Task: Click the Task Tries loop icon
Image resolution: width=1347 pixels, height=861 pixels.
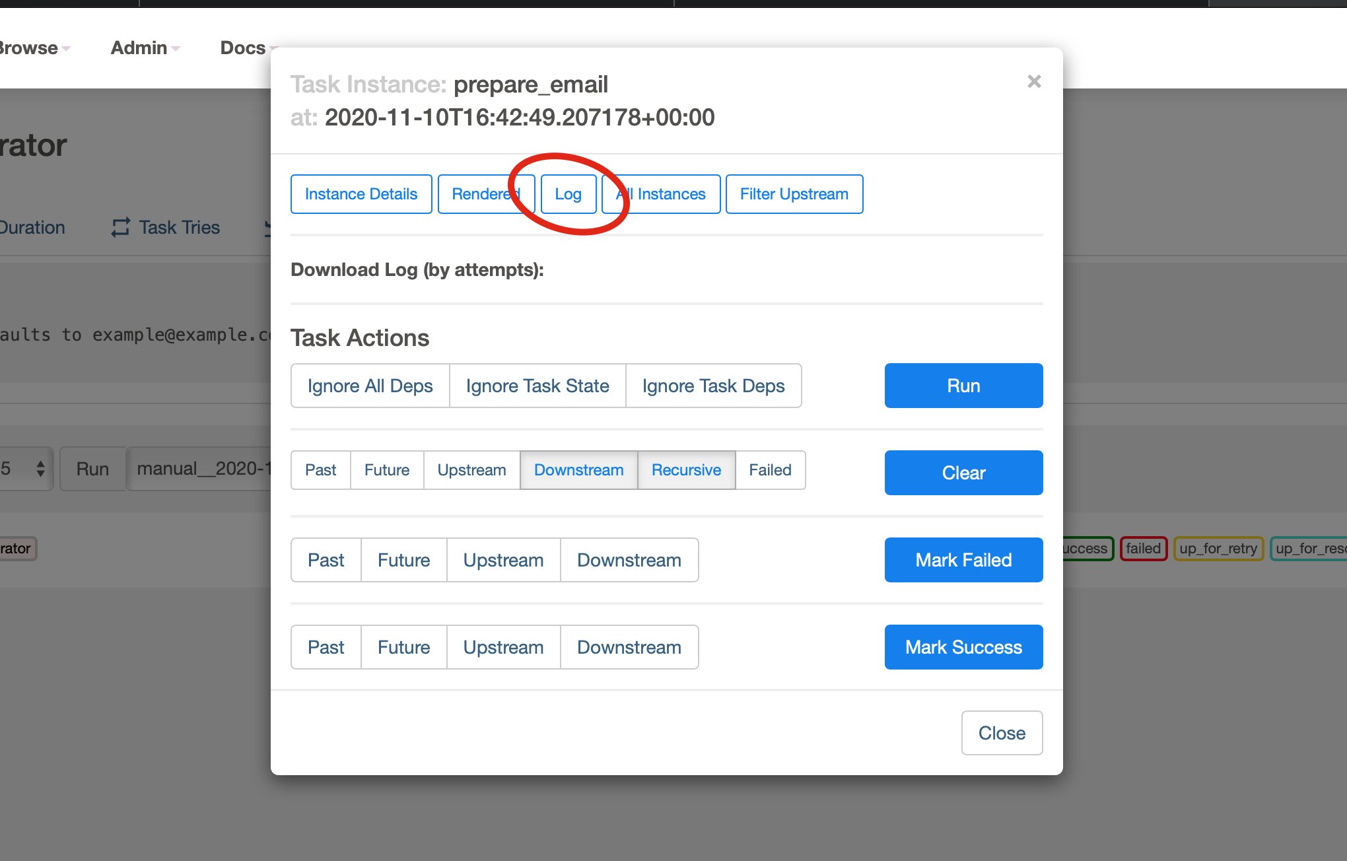Action: coord(120,227)
